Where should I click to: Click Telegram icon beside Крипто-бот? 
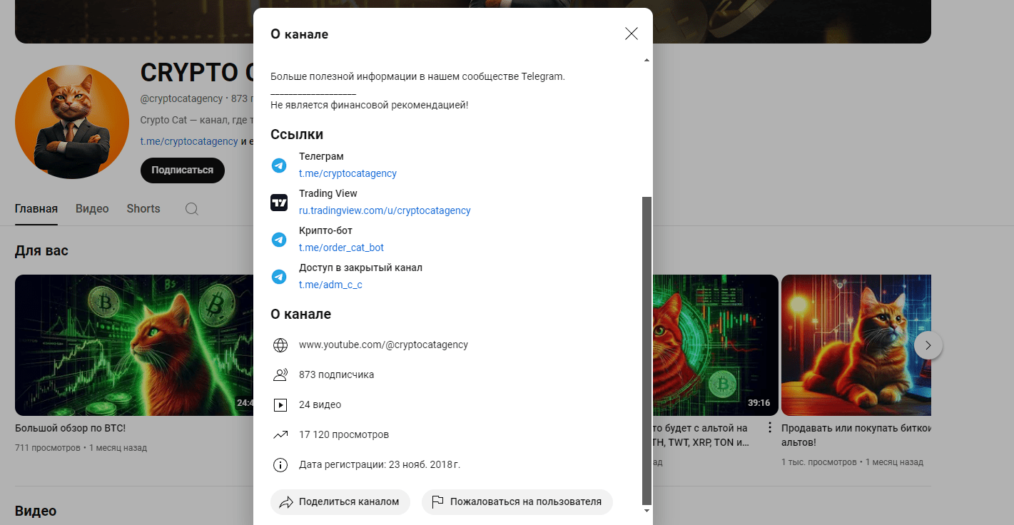(x=279, y=240)
